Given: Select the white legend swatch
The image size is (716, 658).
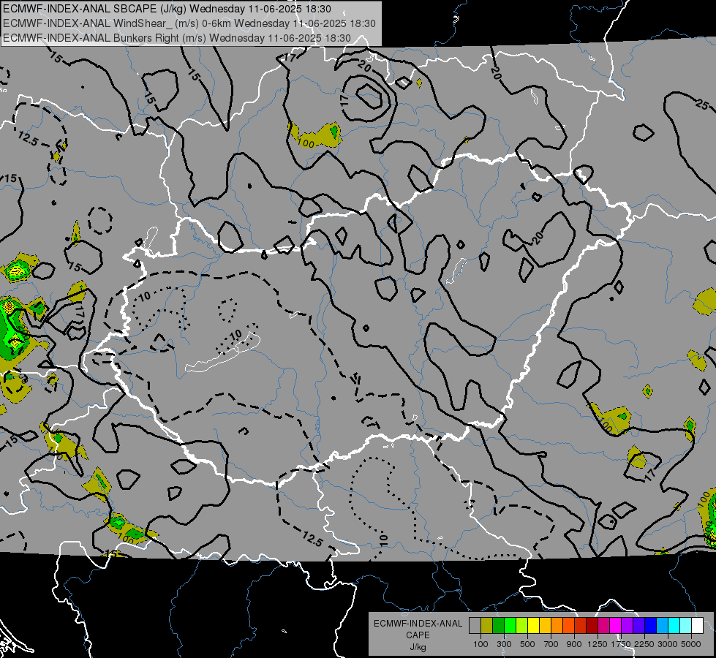Looking at the screenshot, I should (x=697, y=626).
